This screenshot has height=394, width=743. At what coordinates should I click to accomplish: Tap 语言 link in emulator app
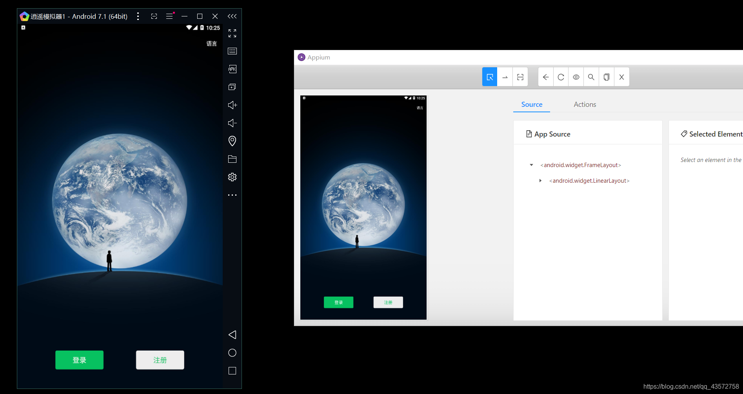coord(212,43)
